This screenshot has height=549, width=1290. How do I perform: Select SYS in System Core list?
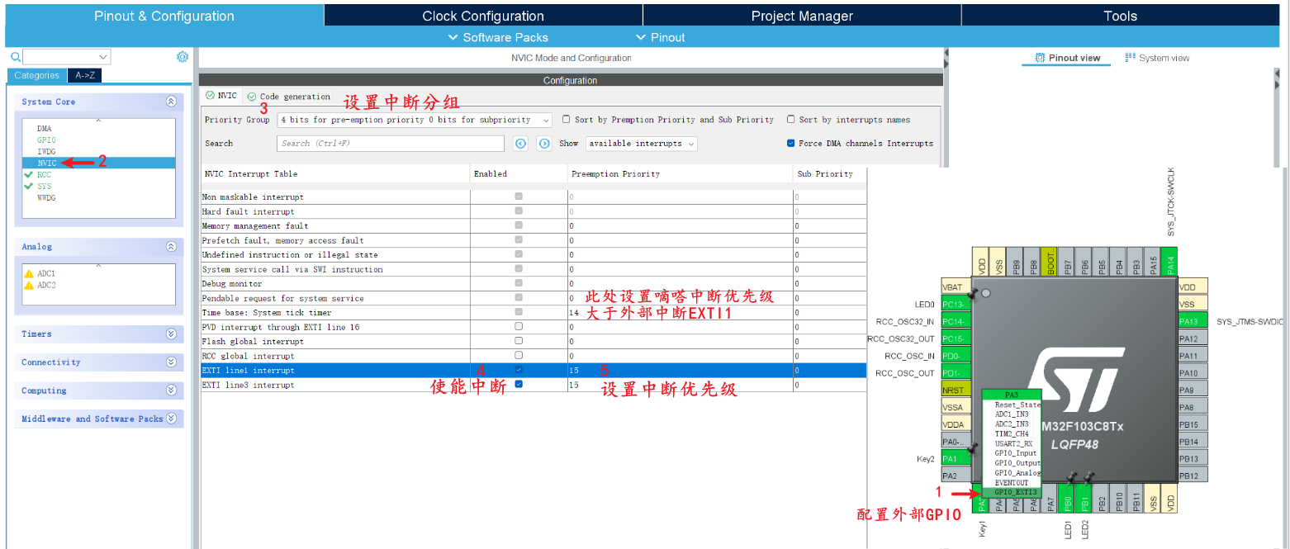pyautogui.click(x=44, y=187)
